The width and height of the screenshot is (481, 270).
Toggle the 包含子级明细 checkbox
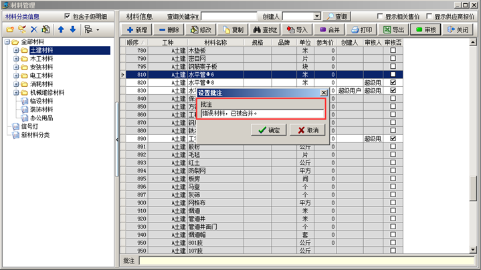67,16
